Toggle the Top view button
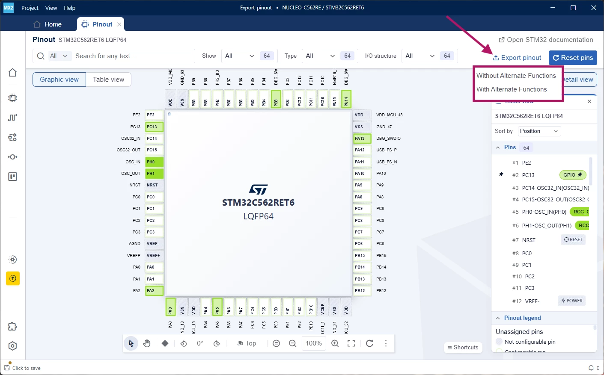This screenshot has width=604, height=375. coord(247,343)
